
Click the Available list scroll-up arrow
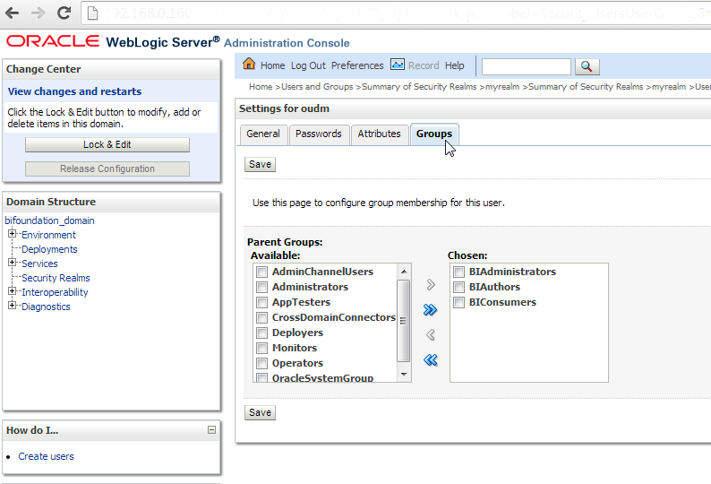(404, 272)
